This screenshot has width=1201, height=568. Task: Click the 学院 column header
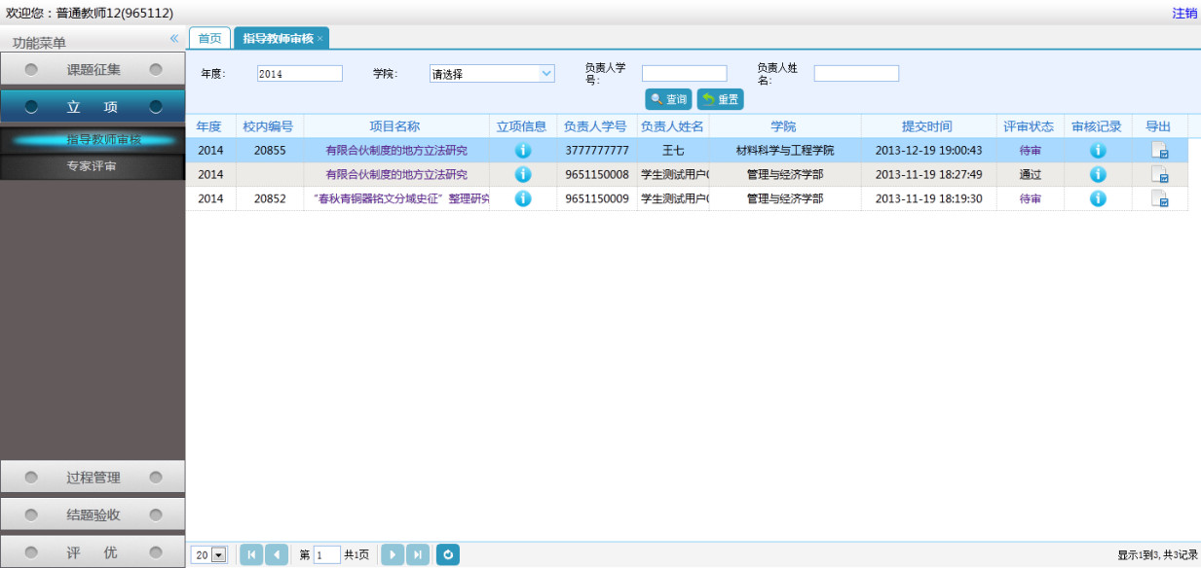coord(784,126)
